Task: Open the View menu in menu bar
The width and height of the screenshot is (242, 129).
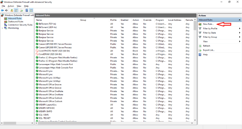Action: 19,6
